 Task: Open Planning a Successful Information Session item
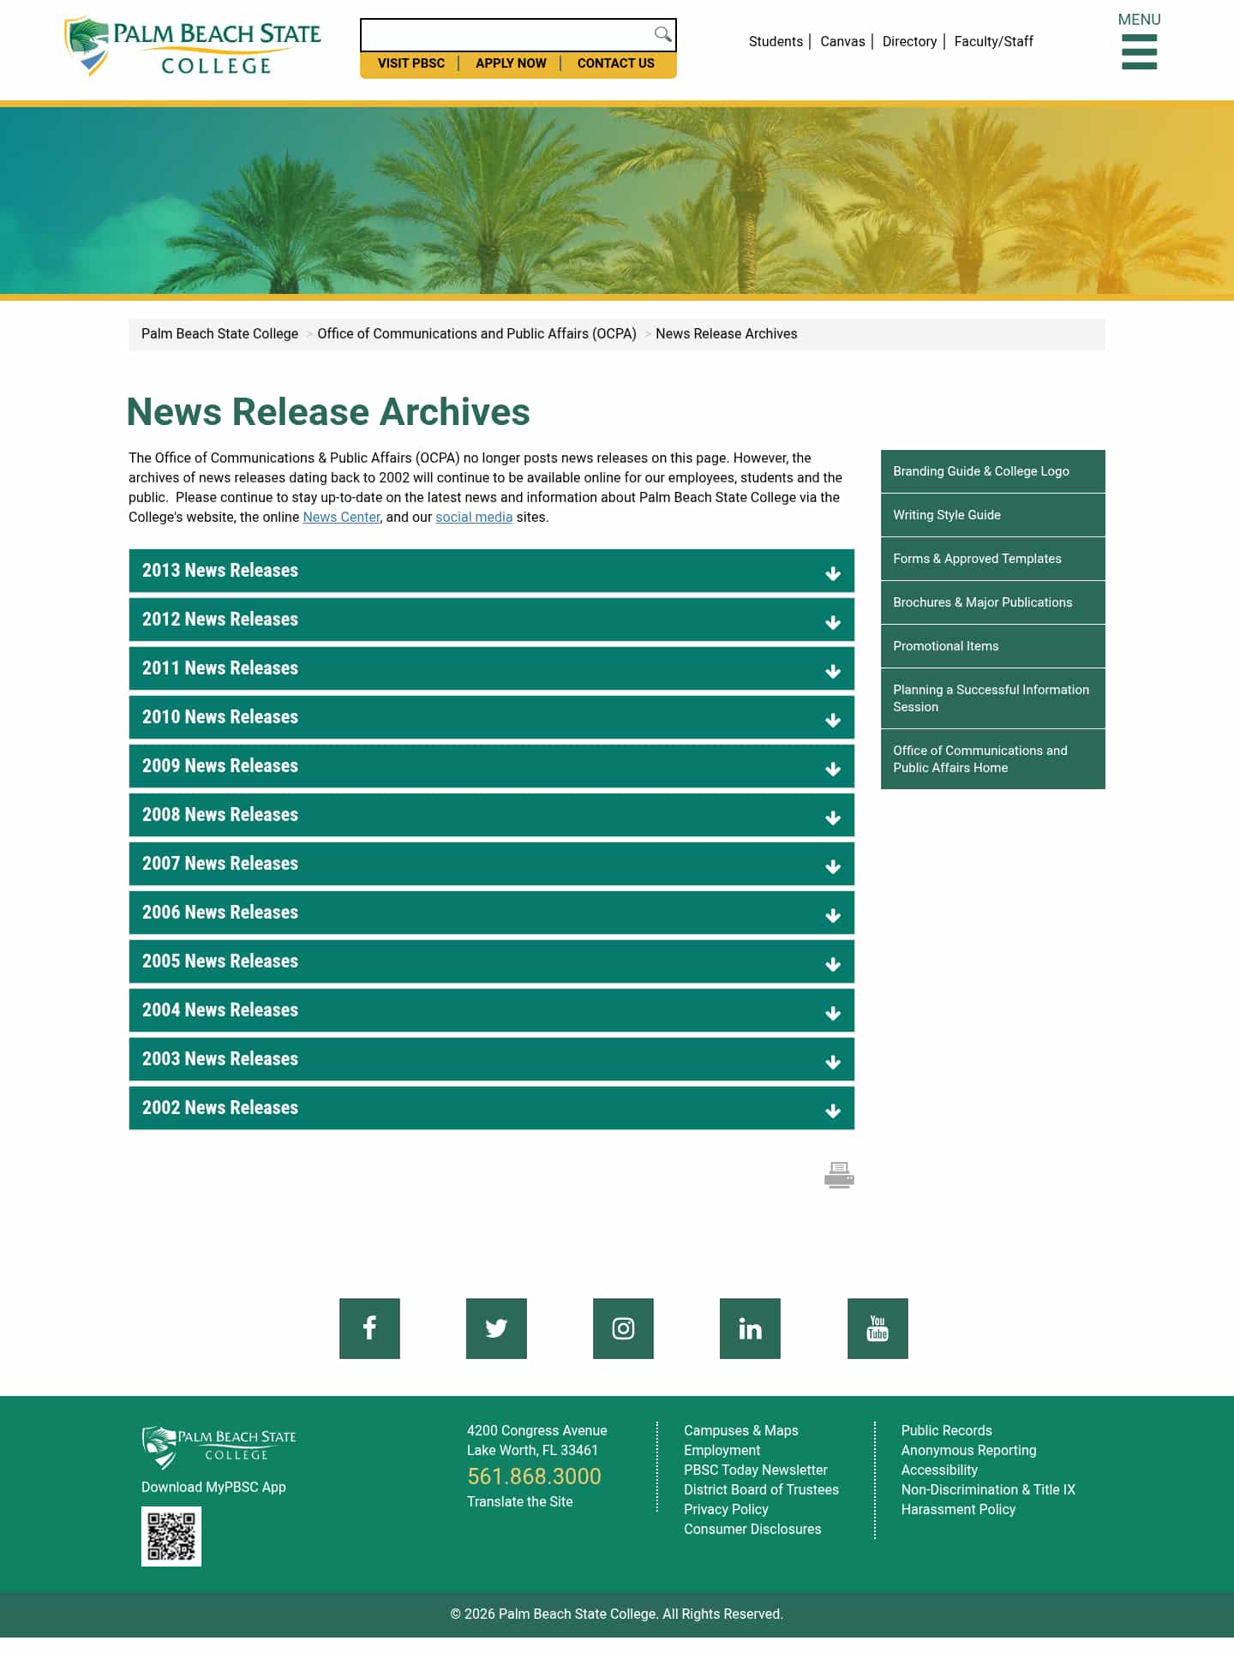click(993, 698)
